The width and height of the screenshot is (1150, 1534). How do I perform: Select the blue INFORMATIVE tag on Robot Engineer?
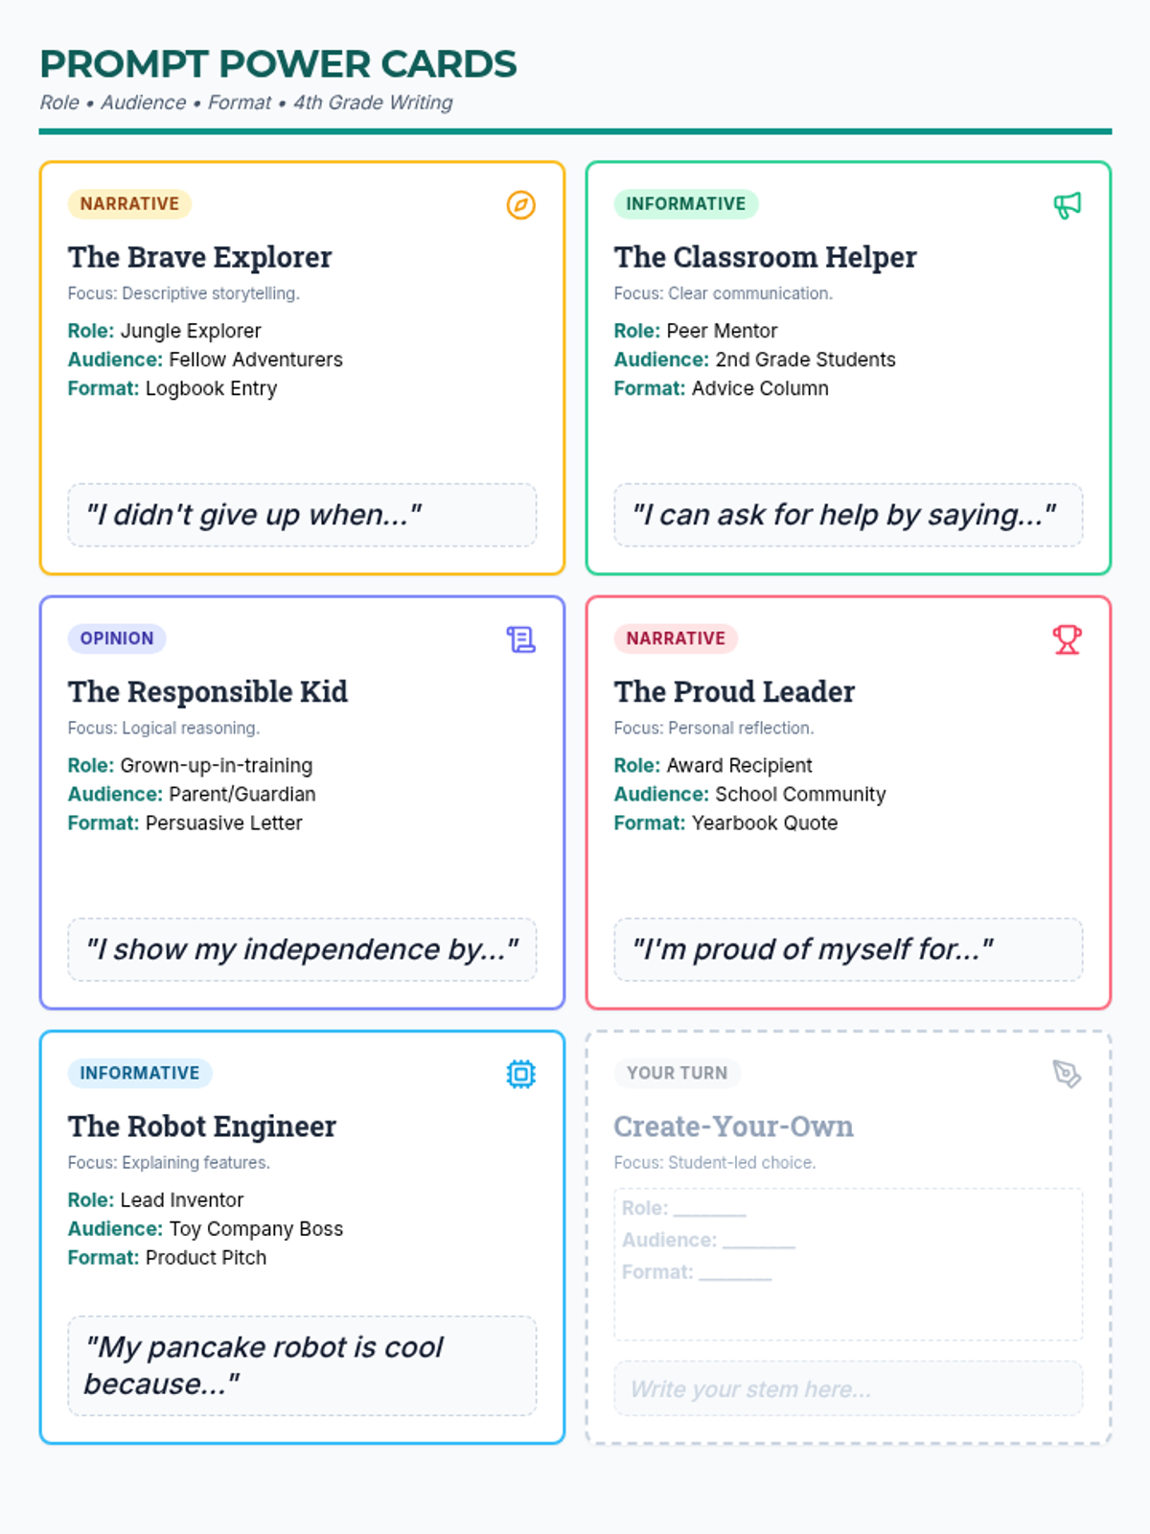(140, 1073)
